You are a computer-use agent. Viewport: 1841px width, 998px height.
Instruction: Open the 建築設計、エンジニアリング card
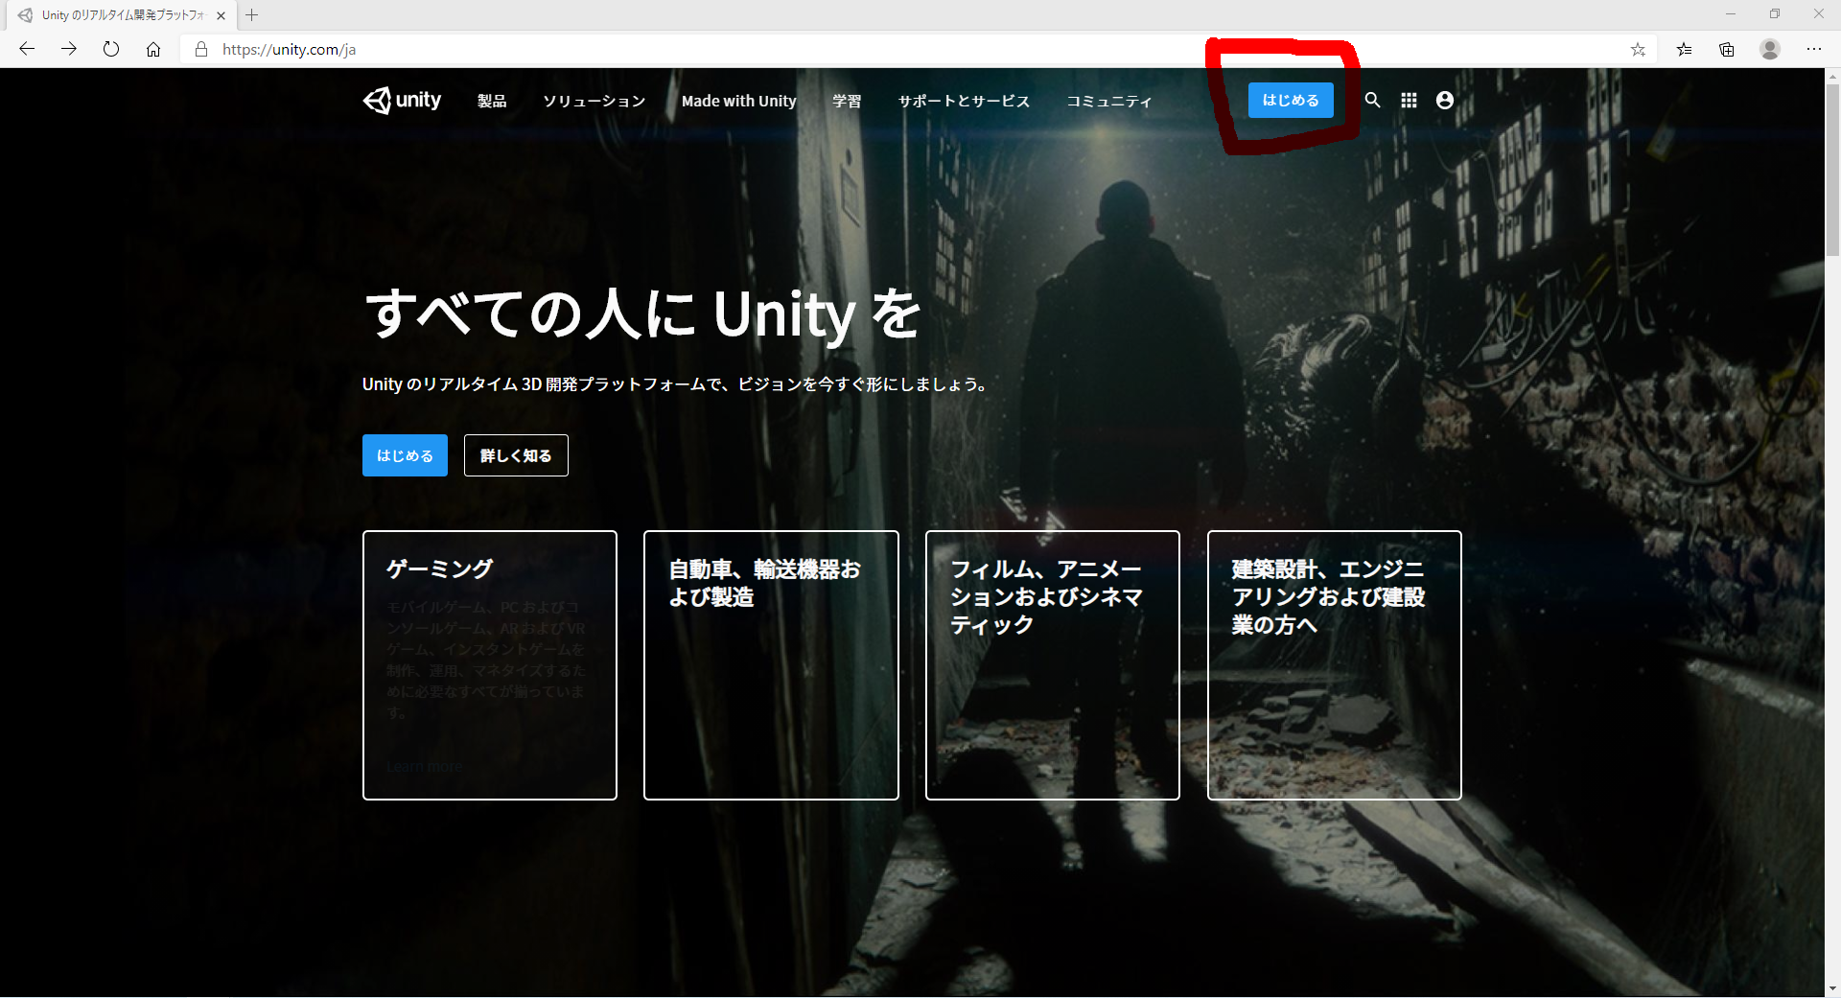click(x=1335, y=665)
